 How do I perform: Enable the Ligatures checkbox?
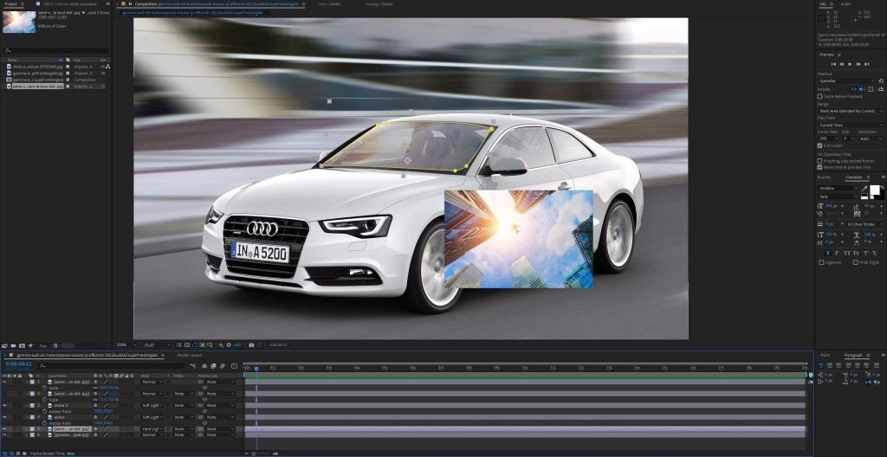[821, 262]
